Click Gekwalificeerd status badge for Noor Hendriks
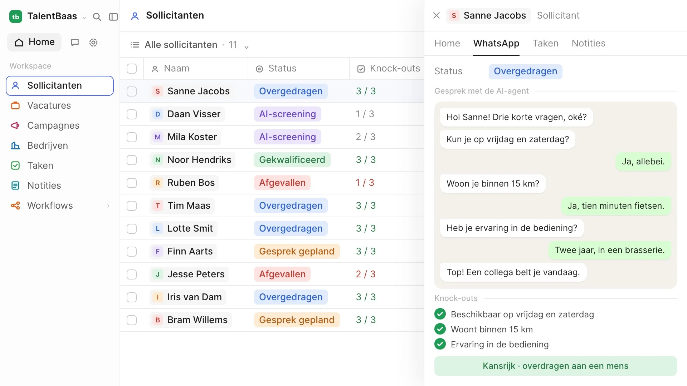 [x=292, y=160]
